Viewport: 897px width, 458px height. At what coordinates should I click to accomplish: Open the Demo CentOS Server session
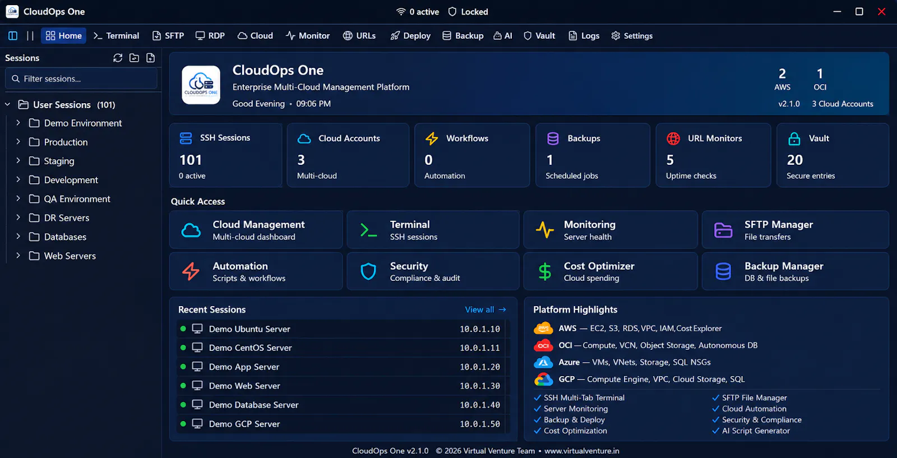tap(340, 348)
